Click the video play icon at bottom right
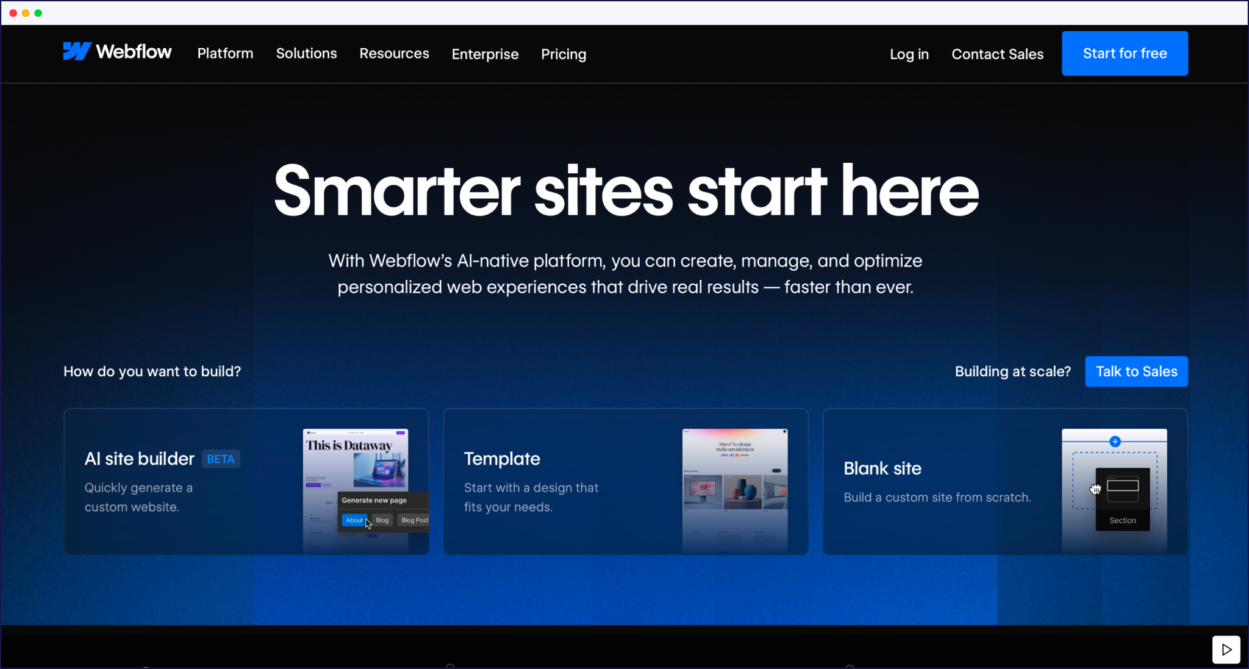Viewport: 1249px width, 669px height. [1227, 649]
